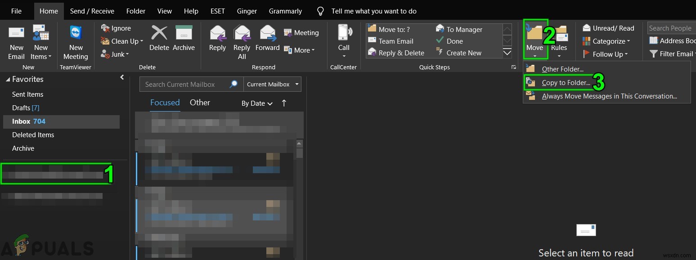The height and width of the screenshot is (260, 696).
Task: Open the Address Book
Action: coord(673,41)
